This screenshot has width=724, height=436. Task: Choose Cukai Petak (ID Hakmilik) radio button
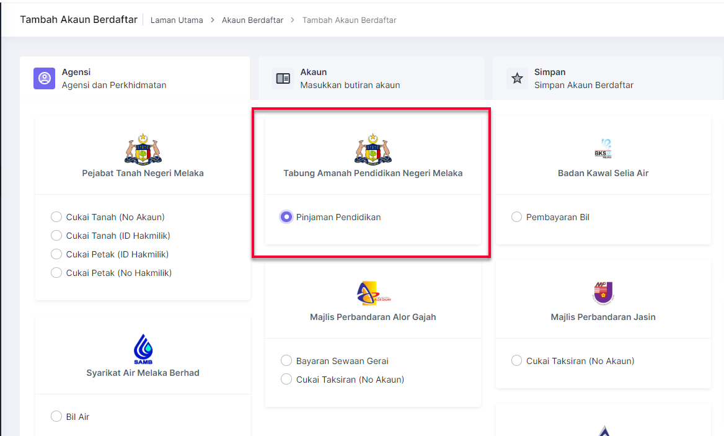(56, 254)
